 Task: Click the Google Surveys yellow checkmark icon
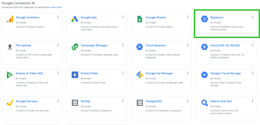coord(10,103)
